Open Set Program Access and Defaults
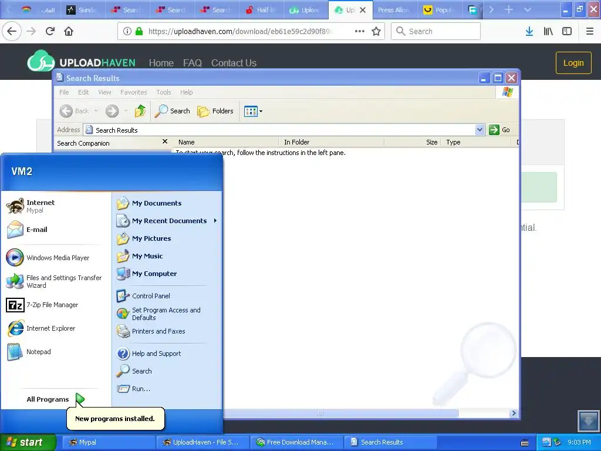Viewport: 601px width, 451px height. (158, 314)
